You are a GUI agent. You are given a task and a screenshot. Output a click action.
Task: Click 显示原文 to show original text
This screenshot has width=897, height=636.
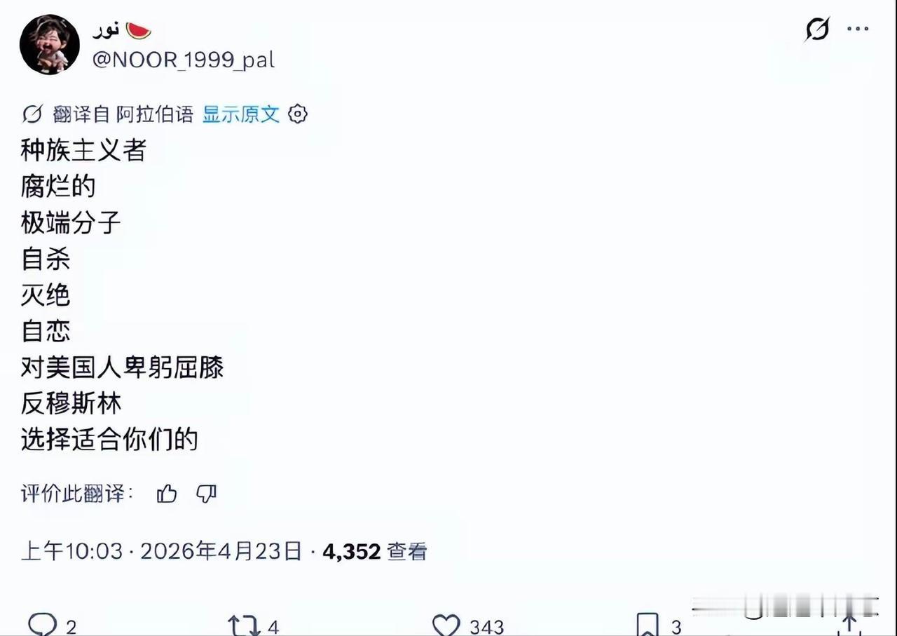click(x=241, y=114)
